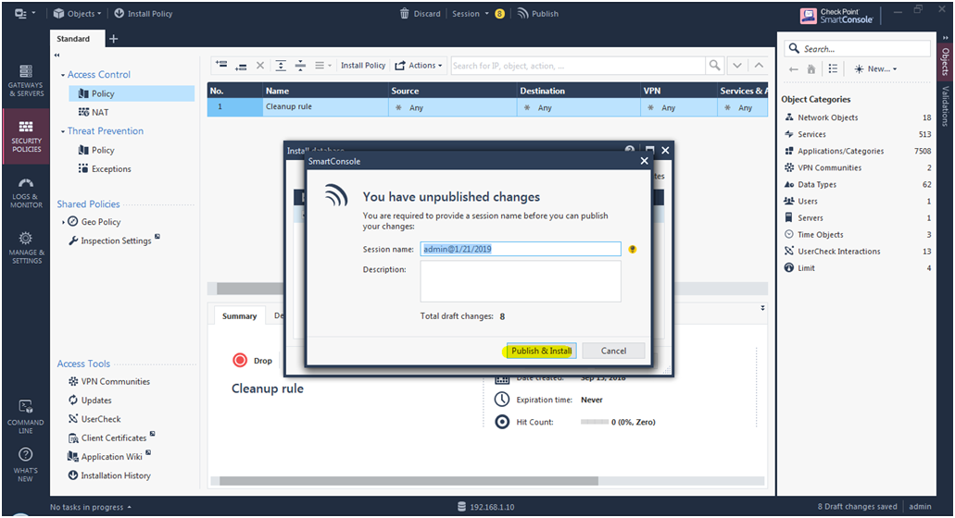Open the Validations side tab
This screenshot has height=518, width=955.
click(945, 105)
